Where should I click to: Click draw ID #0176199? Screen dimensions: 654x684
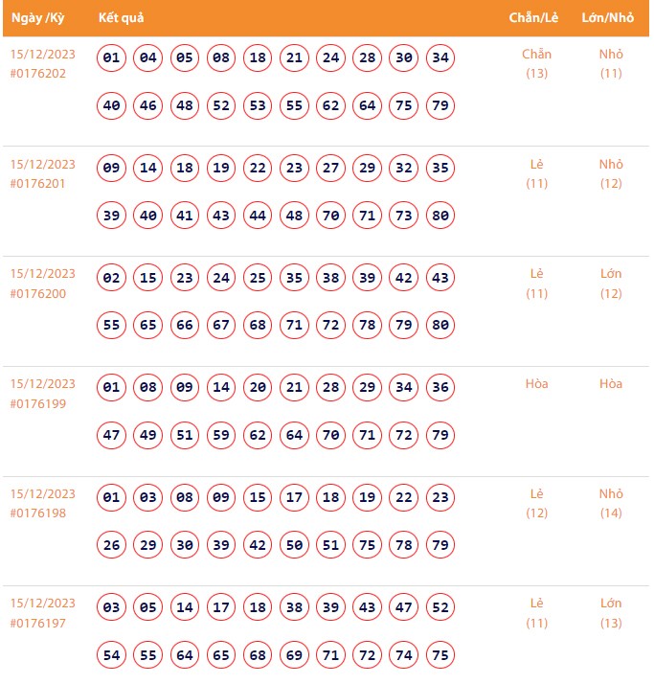click(38, 403)
